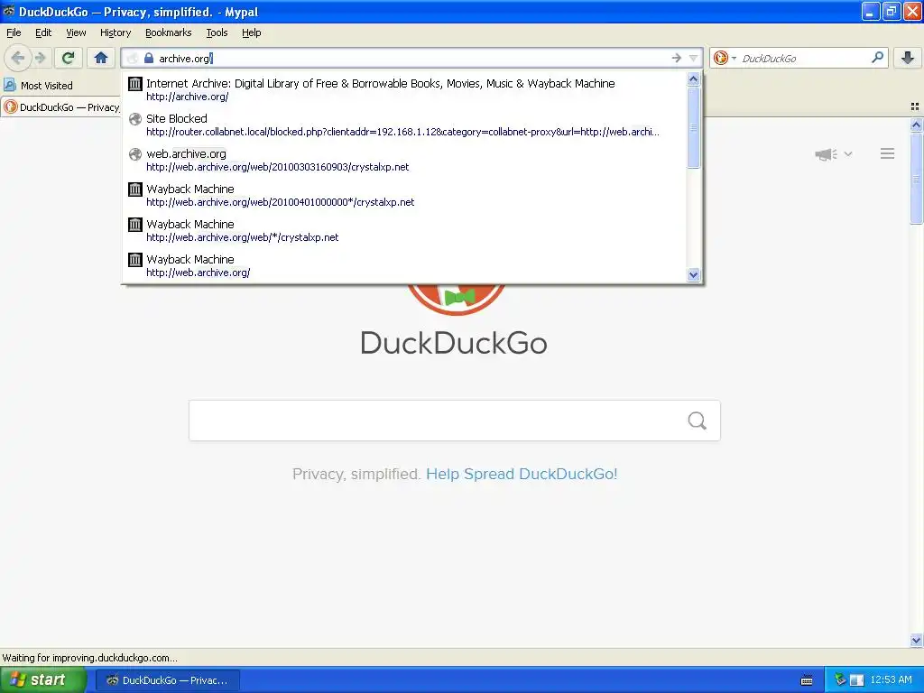Choose Wayback Machine web/*/crystalxp.net suggestion
Image resolution: width=924 pixels, height=693 pixels.
point(405,230)
